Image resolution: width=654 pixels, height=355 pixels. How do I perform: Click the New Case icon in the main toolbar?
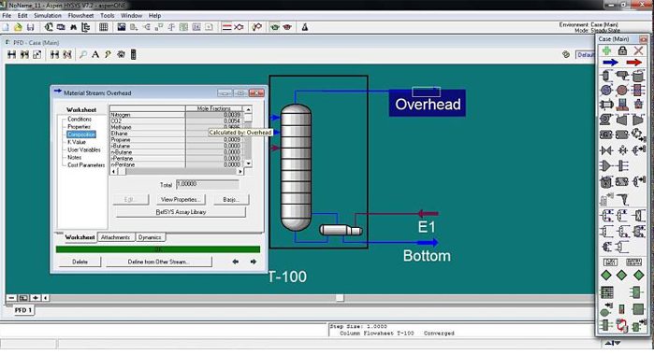pos(6,27)
